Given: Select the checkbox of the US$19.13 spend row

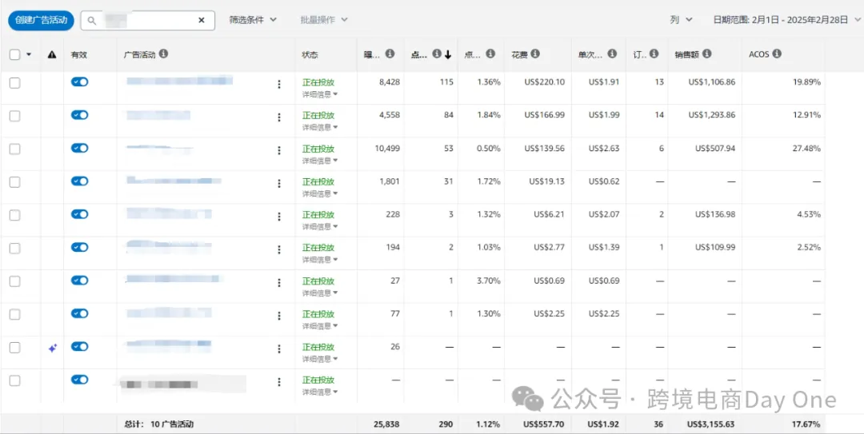Looking at the screenshot, I should tap(15, 181).
